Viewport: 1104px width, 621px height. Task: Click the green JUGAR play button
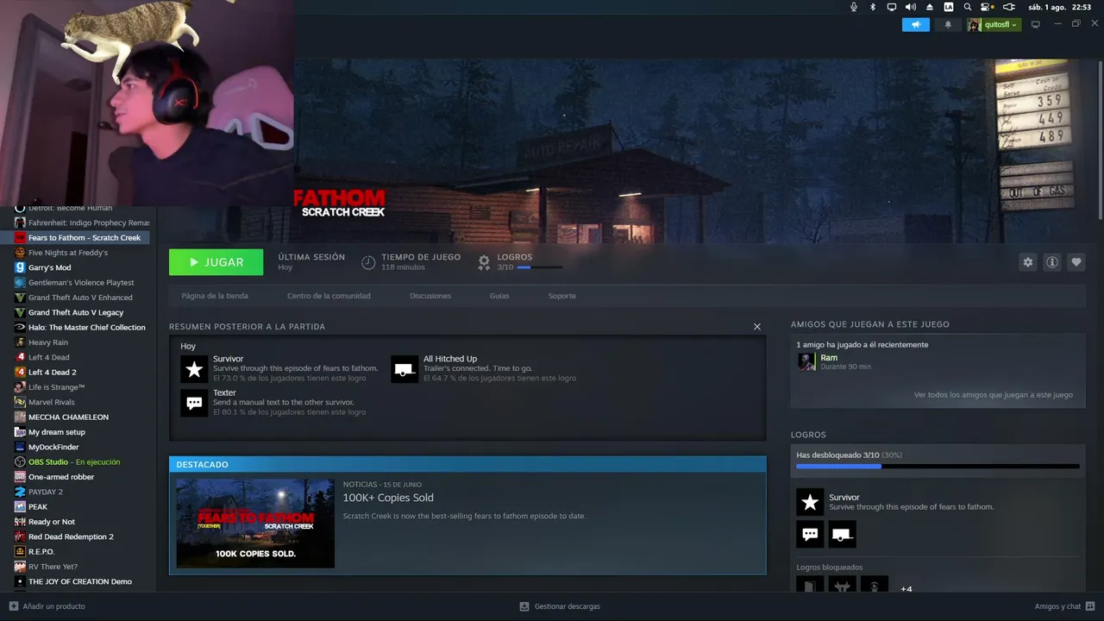[x=216, y=262]
